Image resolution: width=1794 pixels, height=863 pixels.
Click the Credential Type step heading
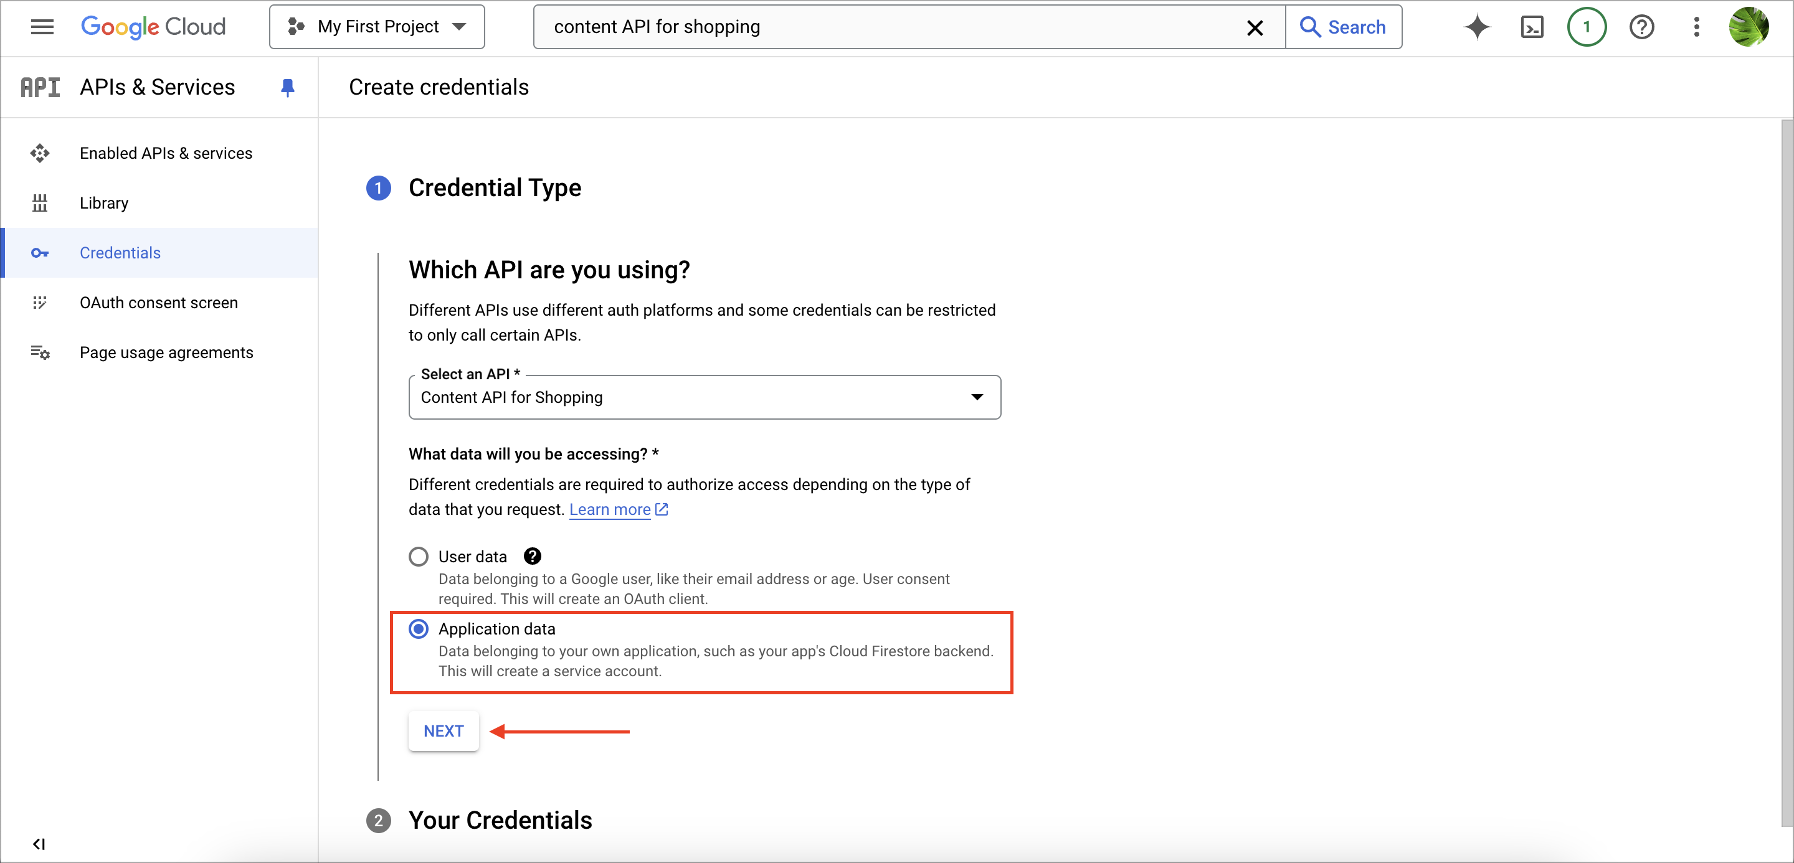coord(495,188)
